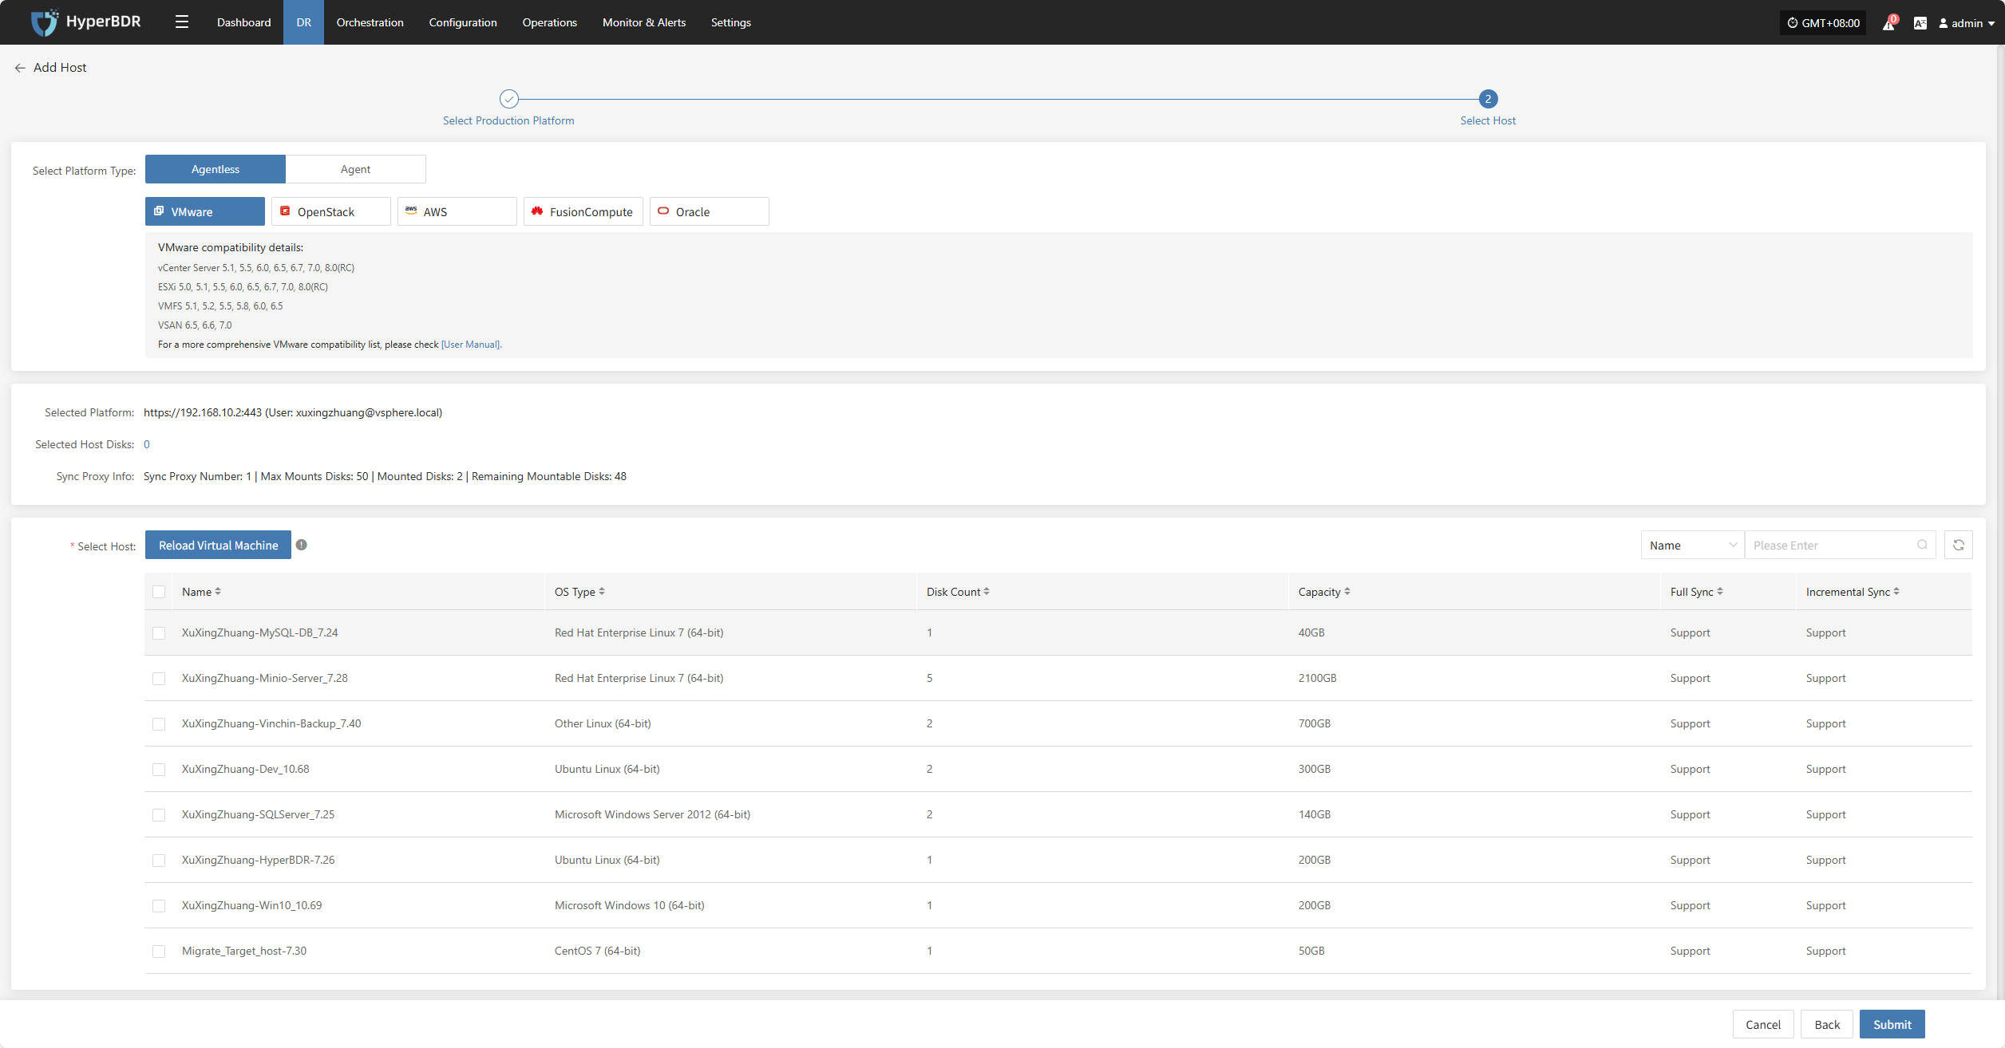This screenshot has width=2005, height=1048.
Task: Check the XuXingZhuang-Minio-Server_7.28 row checkbox
Action: [159, 679]
